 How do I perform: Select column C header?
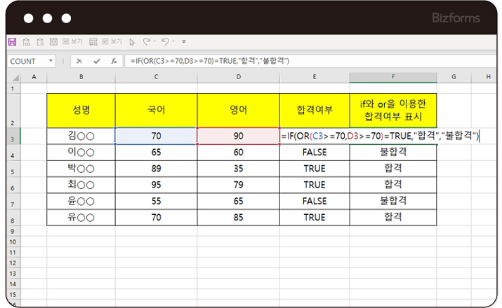[156, 76]
